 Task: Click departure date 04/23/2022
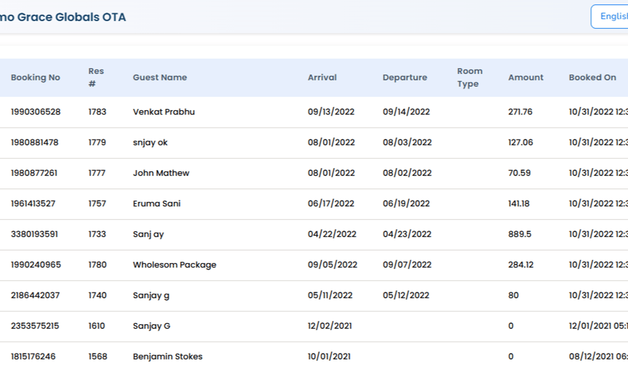(x=407, y=234)
